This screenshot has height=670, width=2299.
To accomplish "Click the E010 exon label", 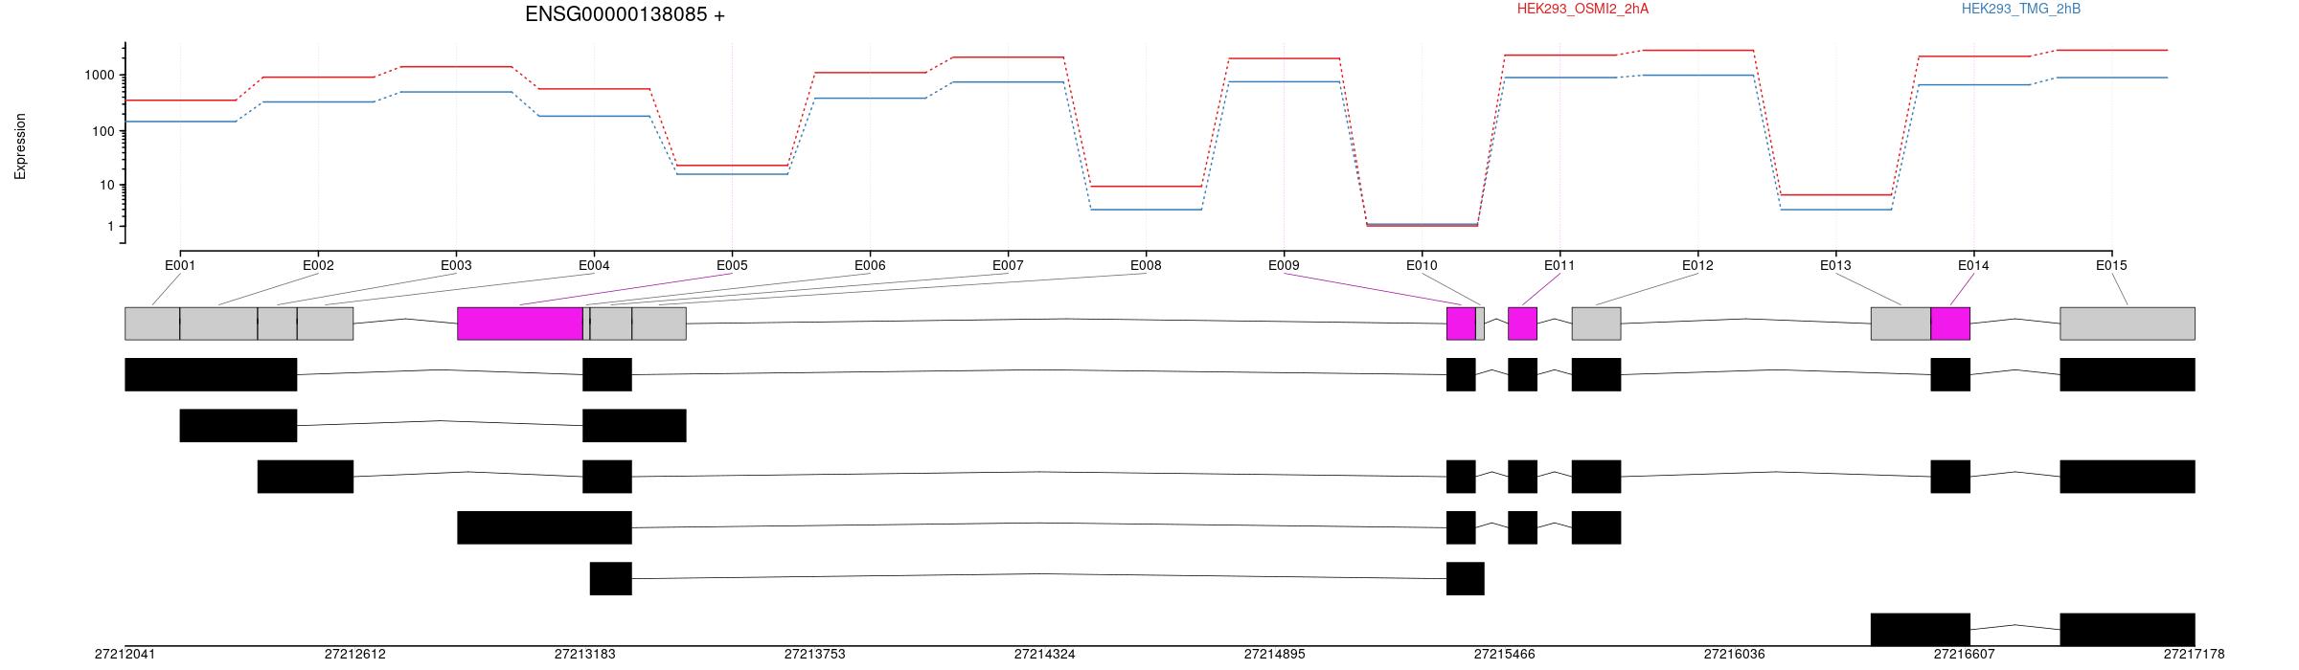I will click(x=1422, y=265).
